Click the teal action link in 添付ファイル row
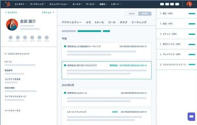The width and height of the screenshot is (197, 125). coord(192,44)
